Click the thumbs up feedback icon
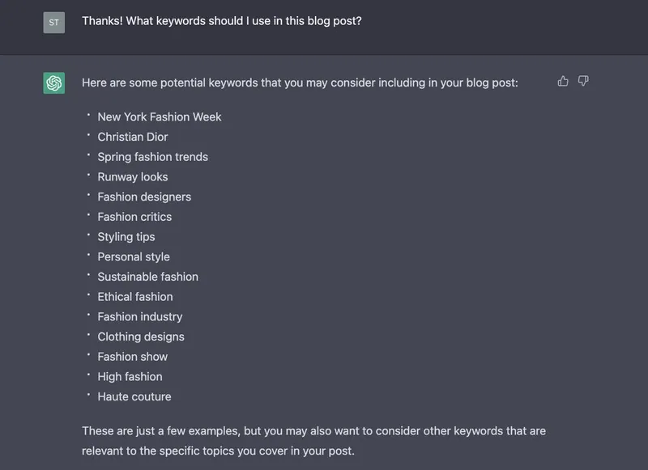 pos(563,81)
